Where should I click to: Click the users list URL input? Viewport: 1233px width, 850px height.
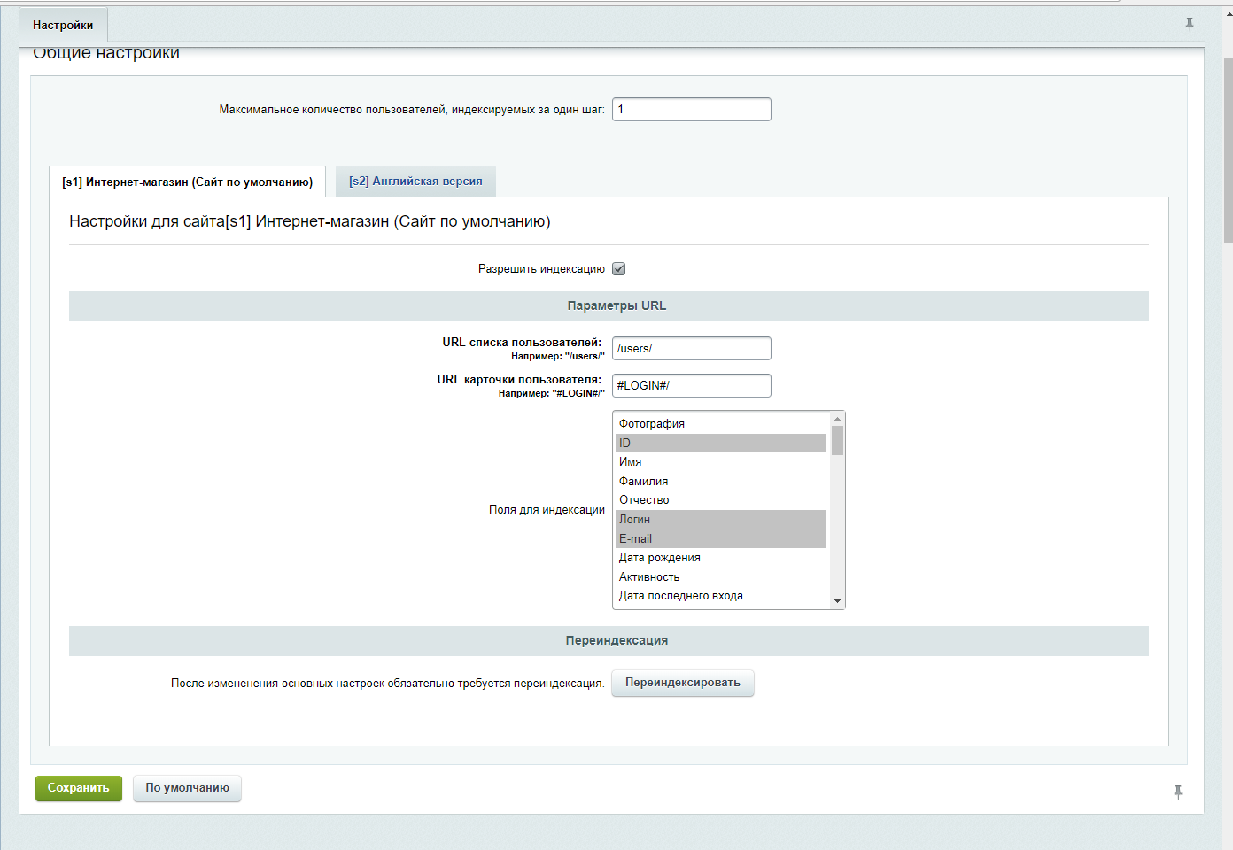coord(691,349)
